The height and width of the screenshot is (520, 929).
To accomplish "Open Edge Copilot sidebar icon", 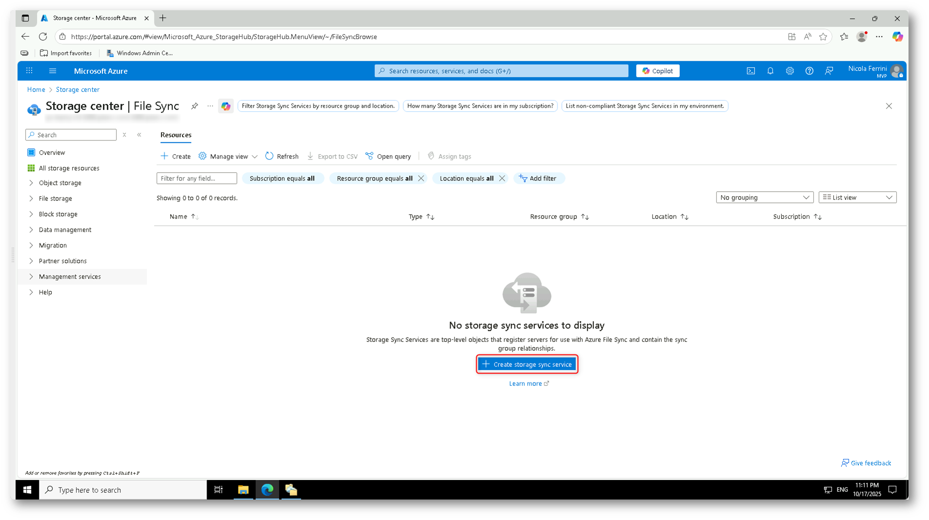I will [897, 37].
